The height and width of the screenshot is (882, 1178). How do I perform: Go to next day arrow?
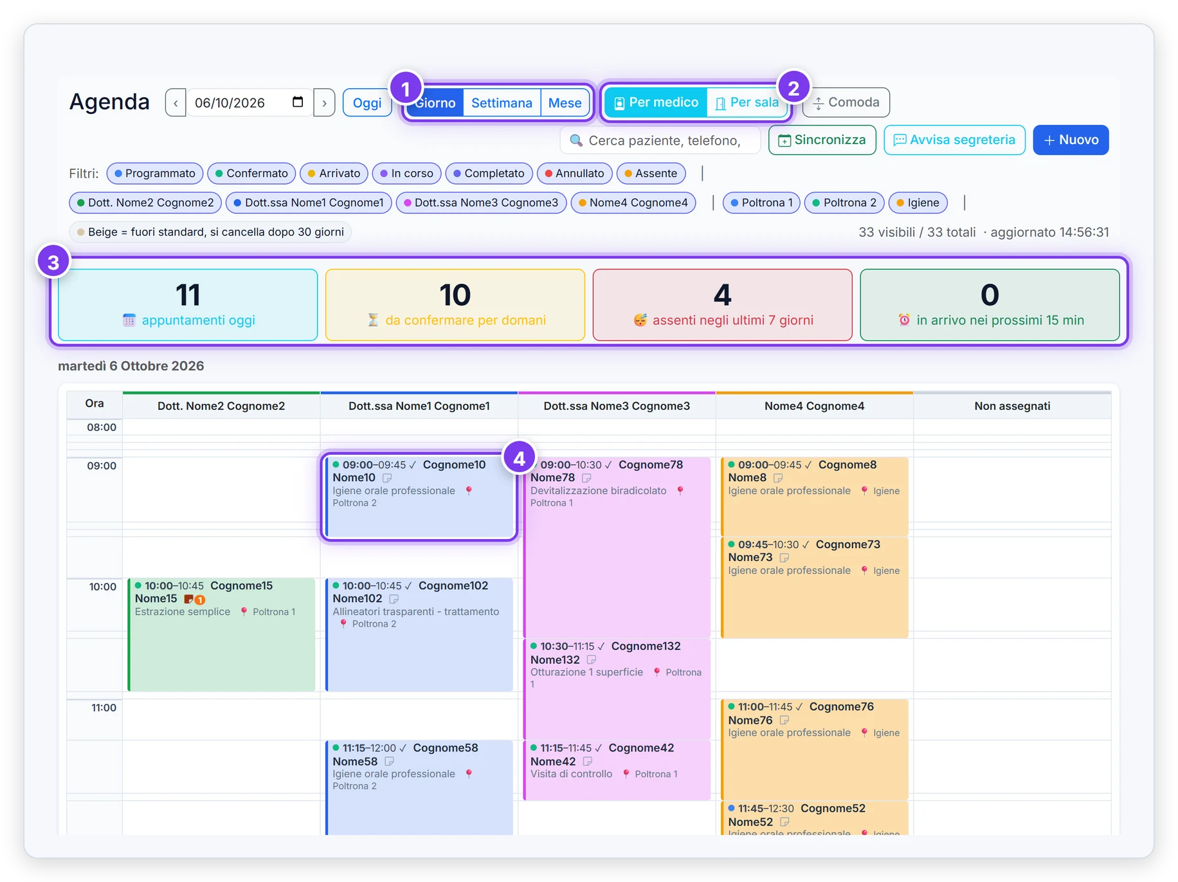(x=325, y=103)
